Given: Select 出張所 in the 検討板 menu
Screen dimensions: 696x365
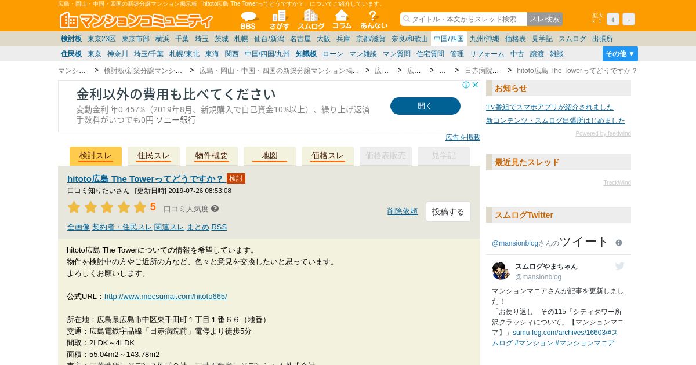Looking at the screenshot, I should (x=603, y=39).
